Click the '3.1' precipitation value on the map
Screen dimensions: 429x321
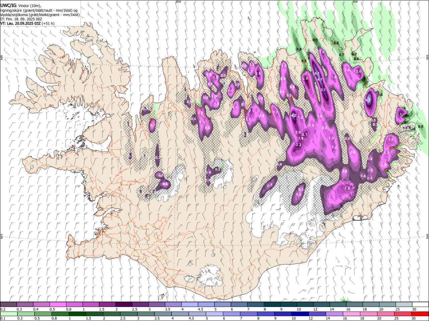point(323,90)
